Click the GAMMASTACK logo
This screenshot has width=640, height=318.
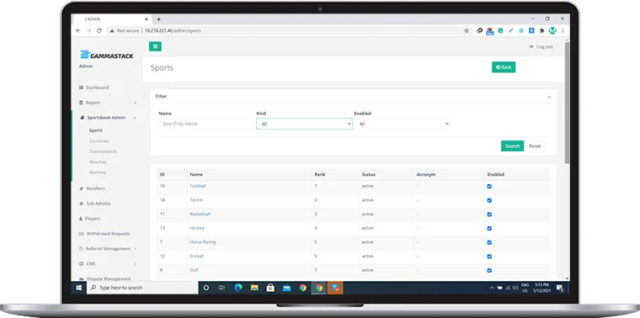pos(107,55)
